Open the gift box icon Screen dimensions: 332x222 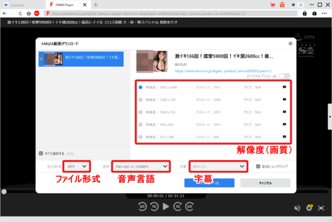(x=282, y=4)
